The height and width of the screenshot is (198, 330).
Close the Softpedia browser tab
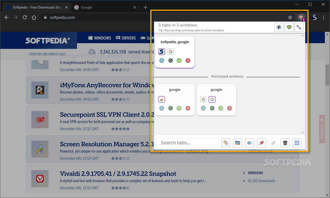point(66,7)
